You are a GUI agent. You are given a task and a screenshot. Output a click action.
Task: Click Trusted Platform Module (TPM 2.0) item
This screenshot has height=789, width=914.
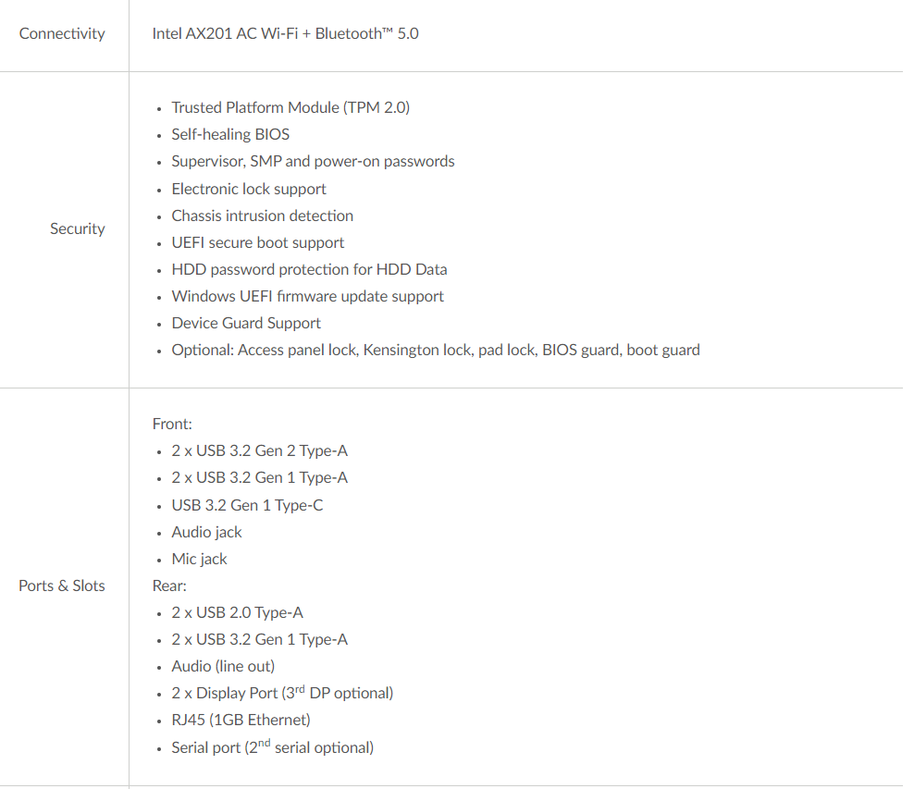point(290,107)
